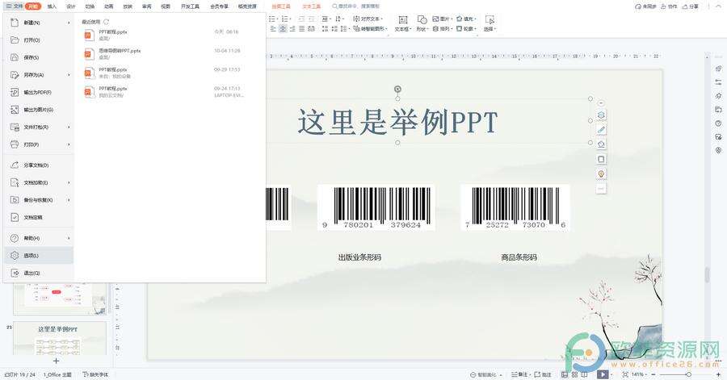This screenshot has height=380, width=727.
Task: Click the floating pencil style icon
Action: [x=601, y=130]
